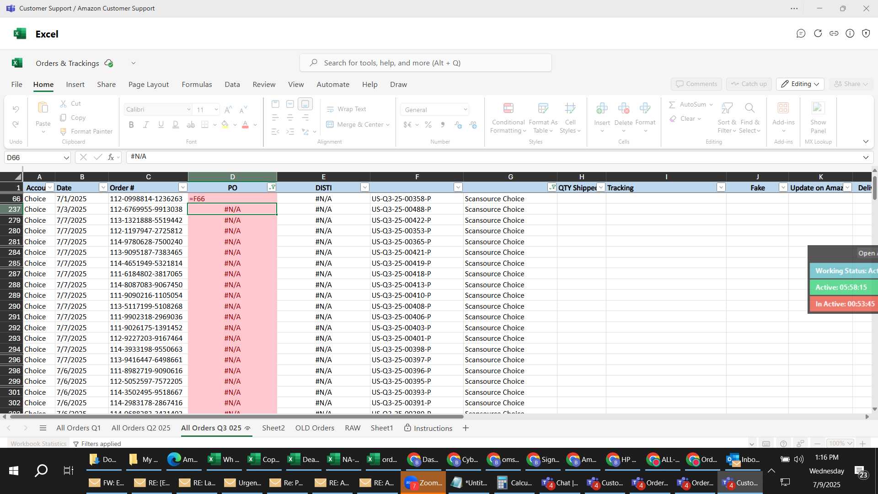The image size is (878, 494).
Task: Open Conditional Formatting icon
Action: [508, 108]
